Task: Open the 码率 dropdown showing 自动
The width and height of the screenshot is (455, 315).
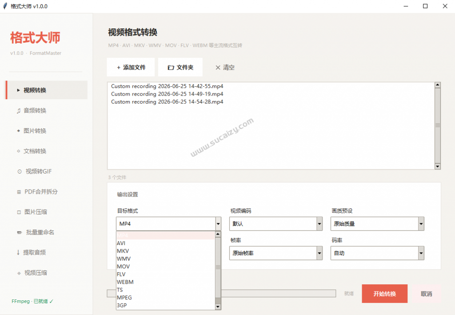Action: [377, 253]
